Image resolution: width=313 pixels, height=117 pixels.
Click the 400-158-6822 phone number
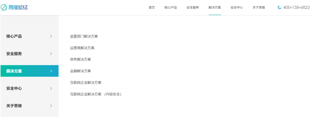pos(296,8)
